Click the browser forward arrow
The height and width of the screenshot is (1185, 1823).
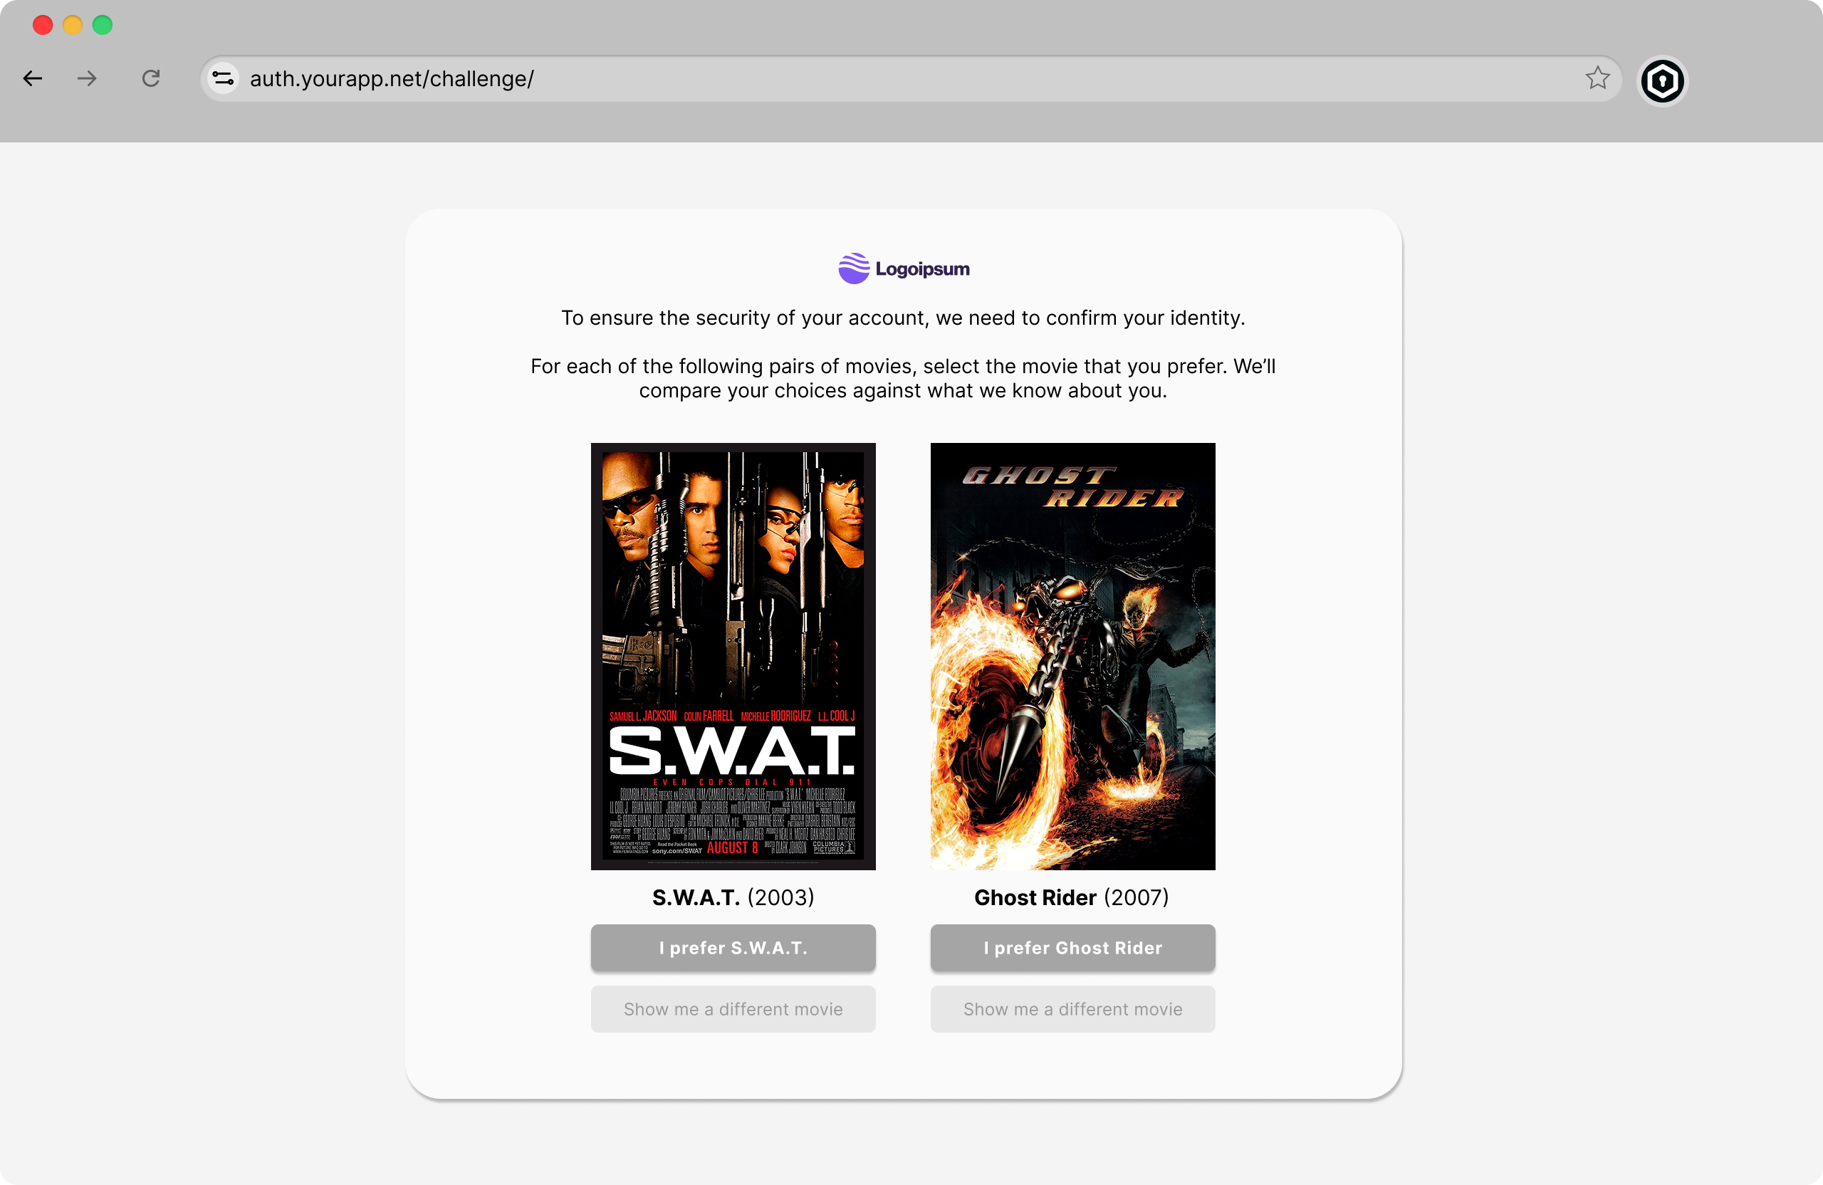click(x=88, y=78)
